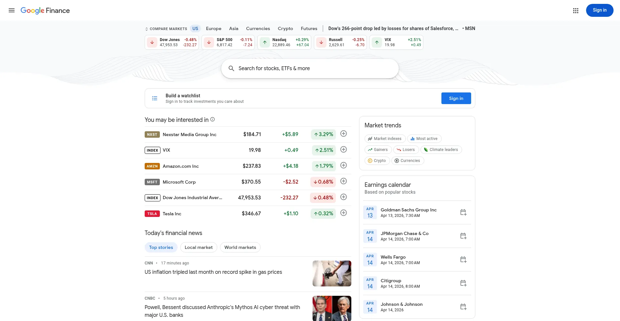Open the Climate leaders trend chip
620x321 pixels.
441,150
